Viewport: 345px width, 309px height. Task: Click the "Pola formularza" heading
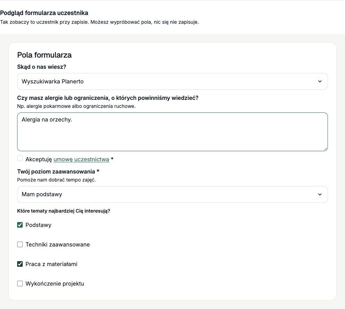[44, 55]
